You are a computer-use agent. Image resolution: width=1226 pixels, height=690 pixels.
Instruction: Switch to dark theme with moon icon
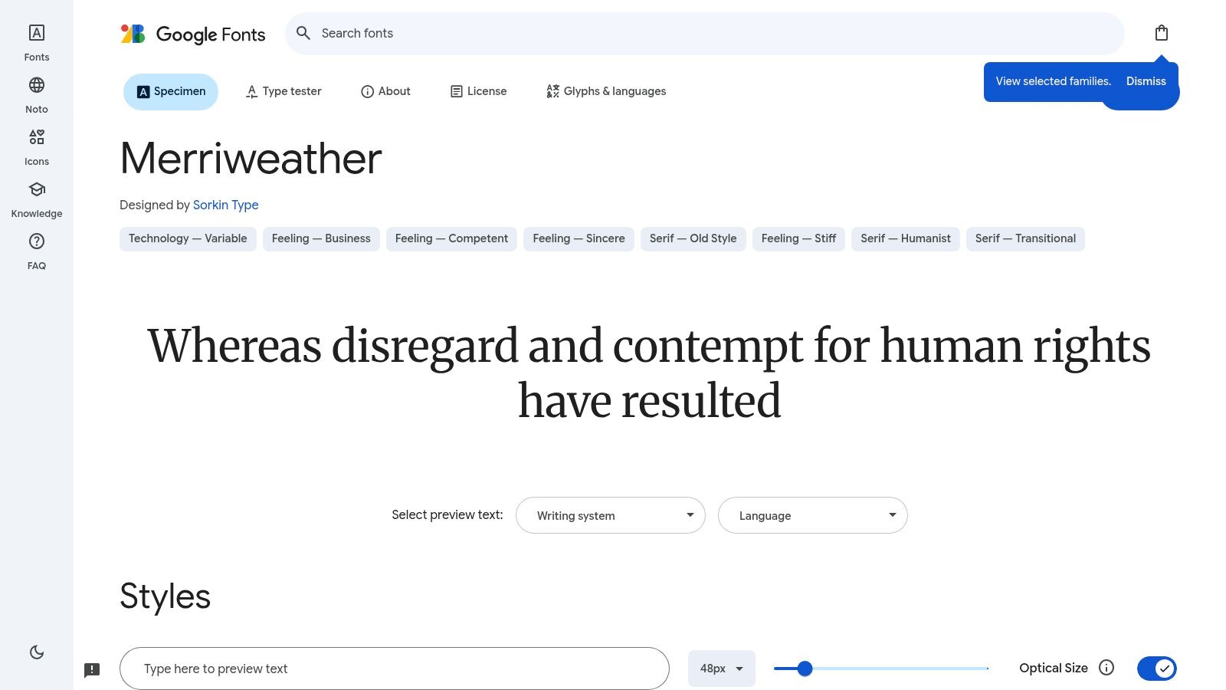37,652
